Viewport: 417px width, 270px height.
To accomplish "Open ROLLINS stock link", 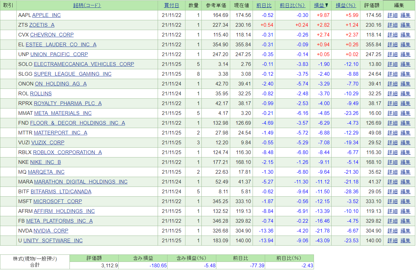I will 41,94.
